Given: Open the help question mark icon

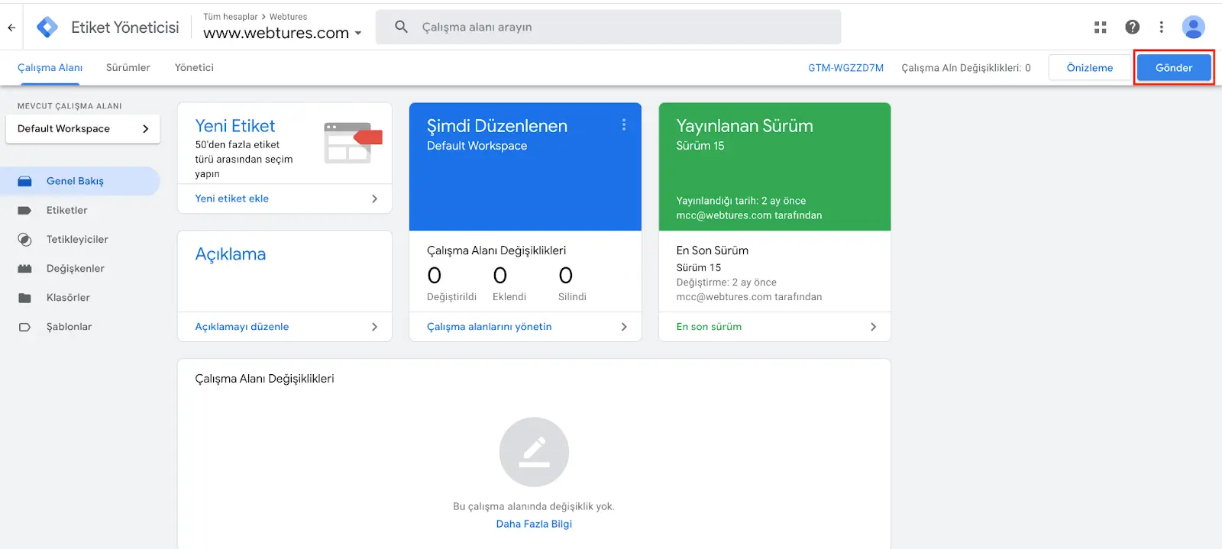Looking at the screenshot, I should (1133, 27).
